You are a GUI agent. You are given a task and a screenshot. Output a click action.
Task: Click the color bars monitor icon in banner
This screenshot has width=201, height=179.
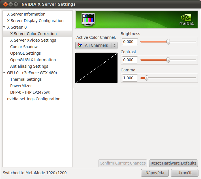click(x=88, y=20)
